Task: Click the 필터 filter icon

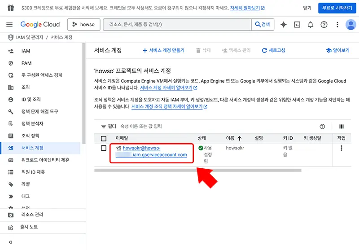Action: 104,127
